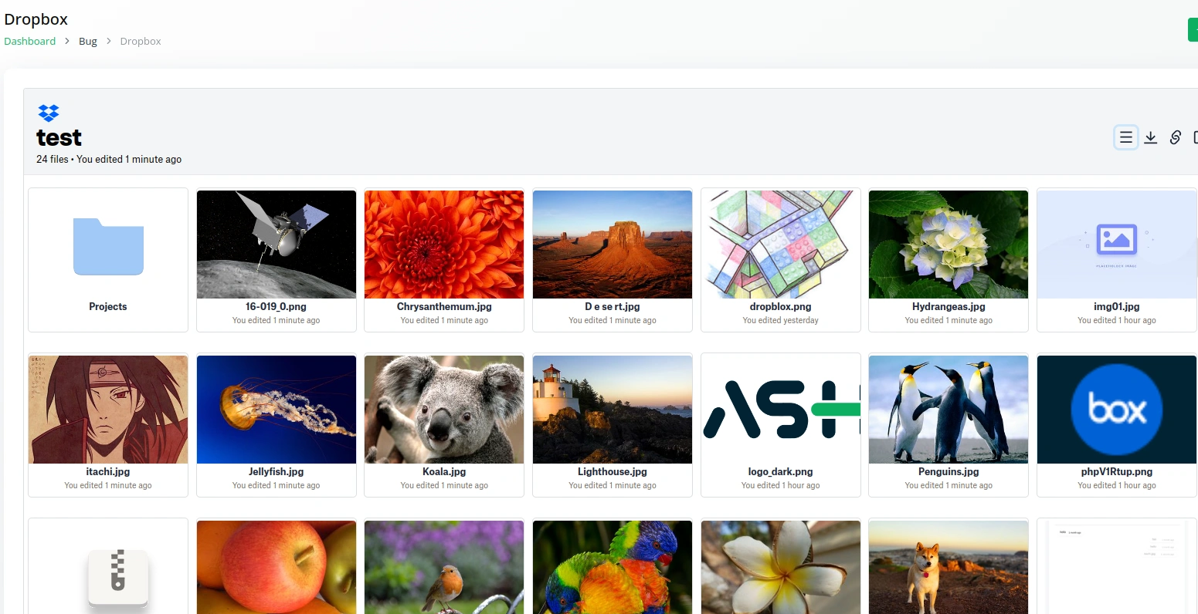Image resolution: width=1198 pixels, height=614 pixels.
Task: Open the robin bird photo thumbnail
Action: (444, 567)
